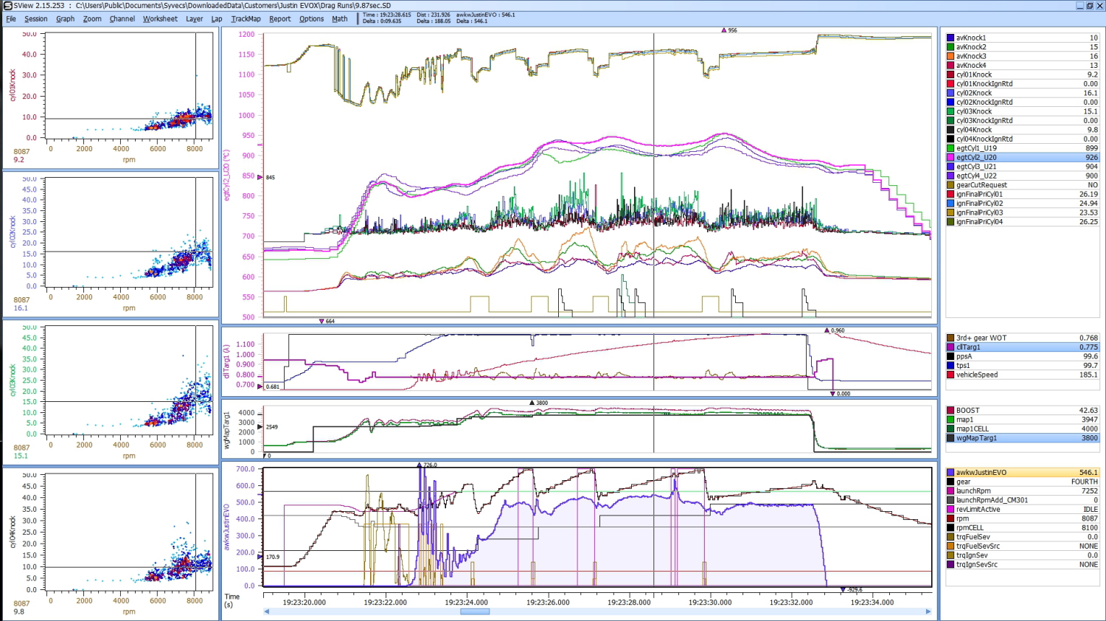
Task: Open the Math menu
Action: click(x=339, y=19)
